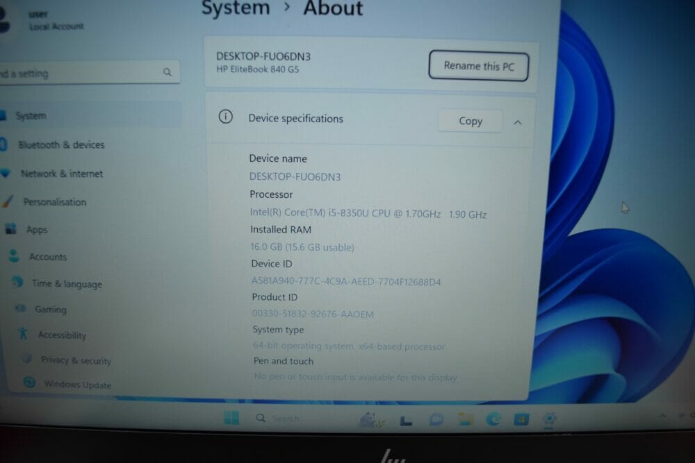Image resolution: width=695 pixels, height=463 pixels.
Task: Open Windows Update settings
Action: [77, 384]
